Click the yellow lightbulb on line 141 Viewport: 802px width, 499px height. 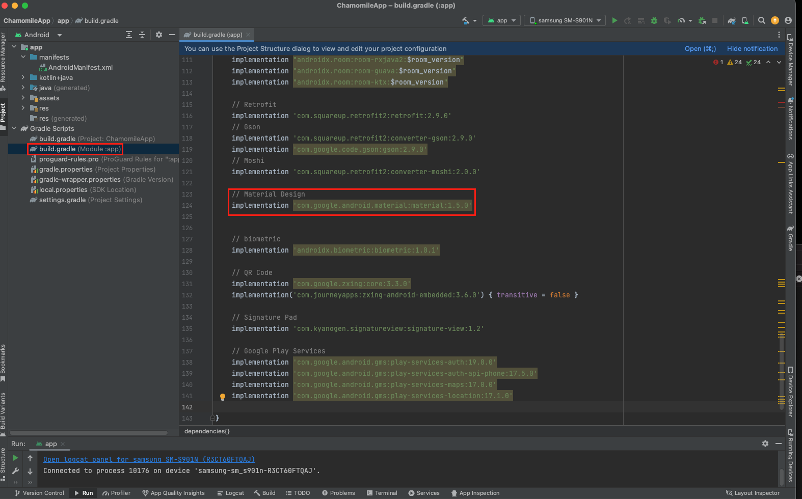223,397
